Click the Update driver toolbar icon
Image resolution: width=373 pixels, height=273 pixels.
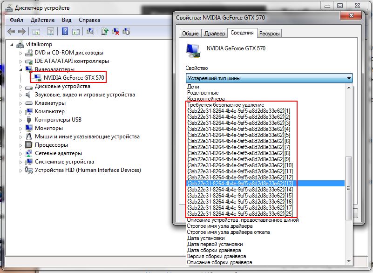(105, 32)
